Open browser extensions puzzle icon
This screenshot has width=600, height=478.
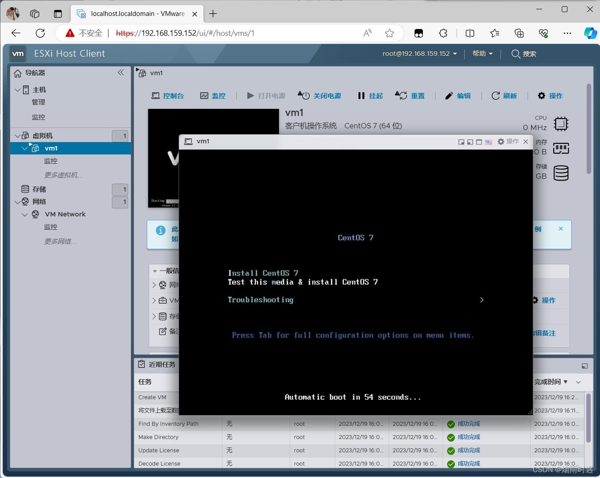click(443, 33)
